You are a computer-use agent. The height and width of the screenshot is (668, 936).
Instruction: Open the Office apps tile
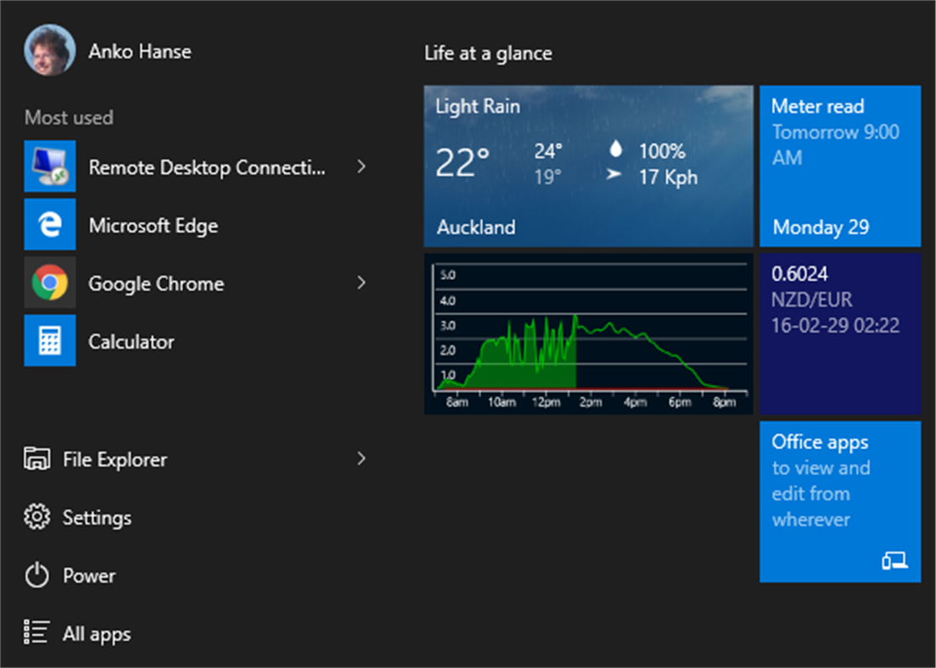[x=839, y=502]
